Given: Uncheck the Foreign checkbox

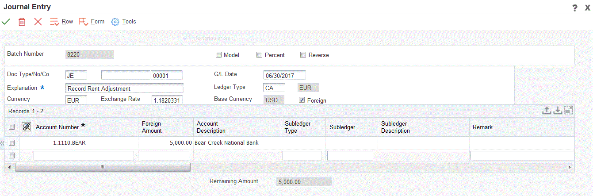Looking at the screenshot, I should (x=302, y=100).
